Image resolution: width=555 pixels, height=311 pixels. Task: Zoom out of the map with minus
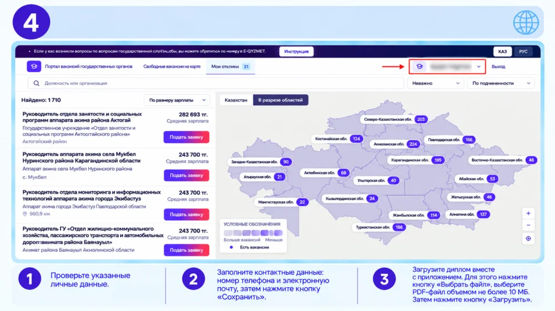(528, 226)
